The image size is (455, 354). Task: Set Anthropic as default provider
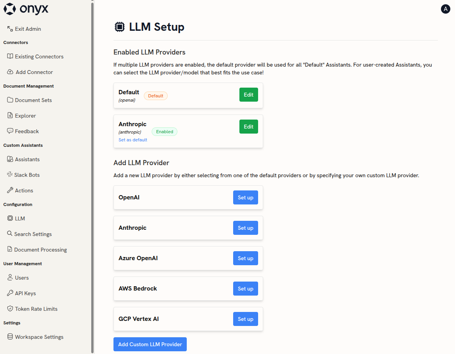pyautogui.click(x=133, y=140)
